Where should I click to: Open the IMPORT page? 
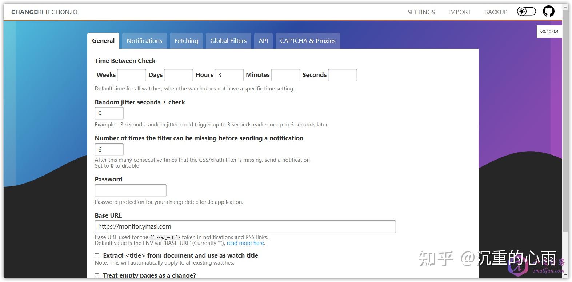pos(459,12)
